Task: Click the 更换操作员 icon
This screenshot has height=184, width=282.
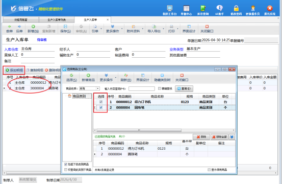Action: [253, 10]
